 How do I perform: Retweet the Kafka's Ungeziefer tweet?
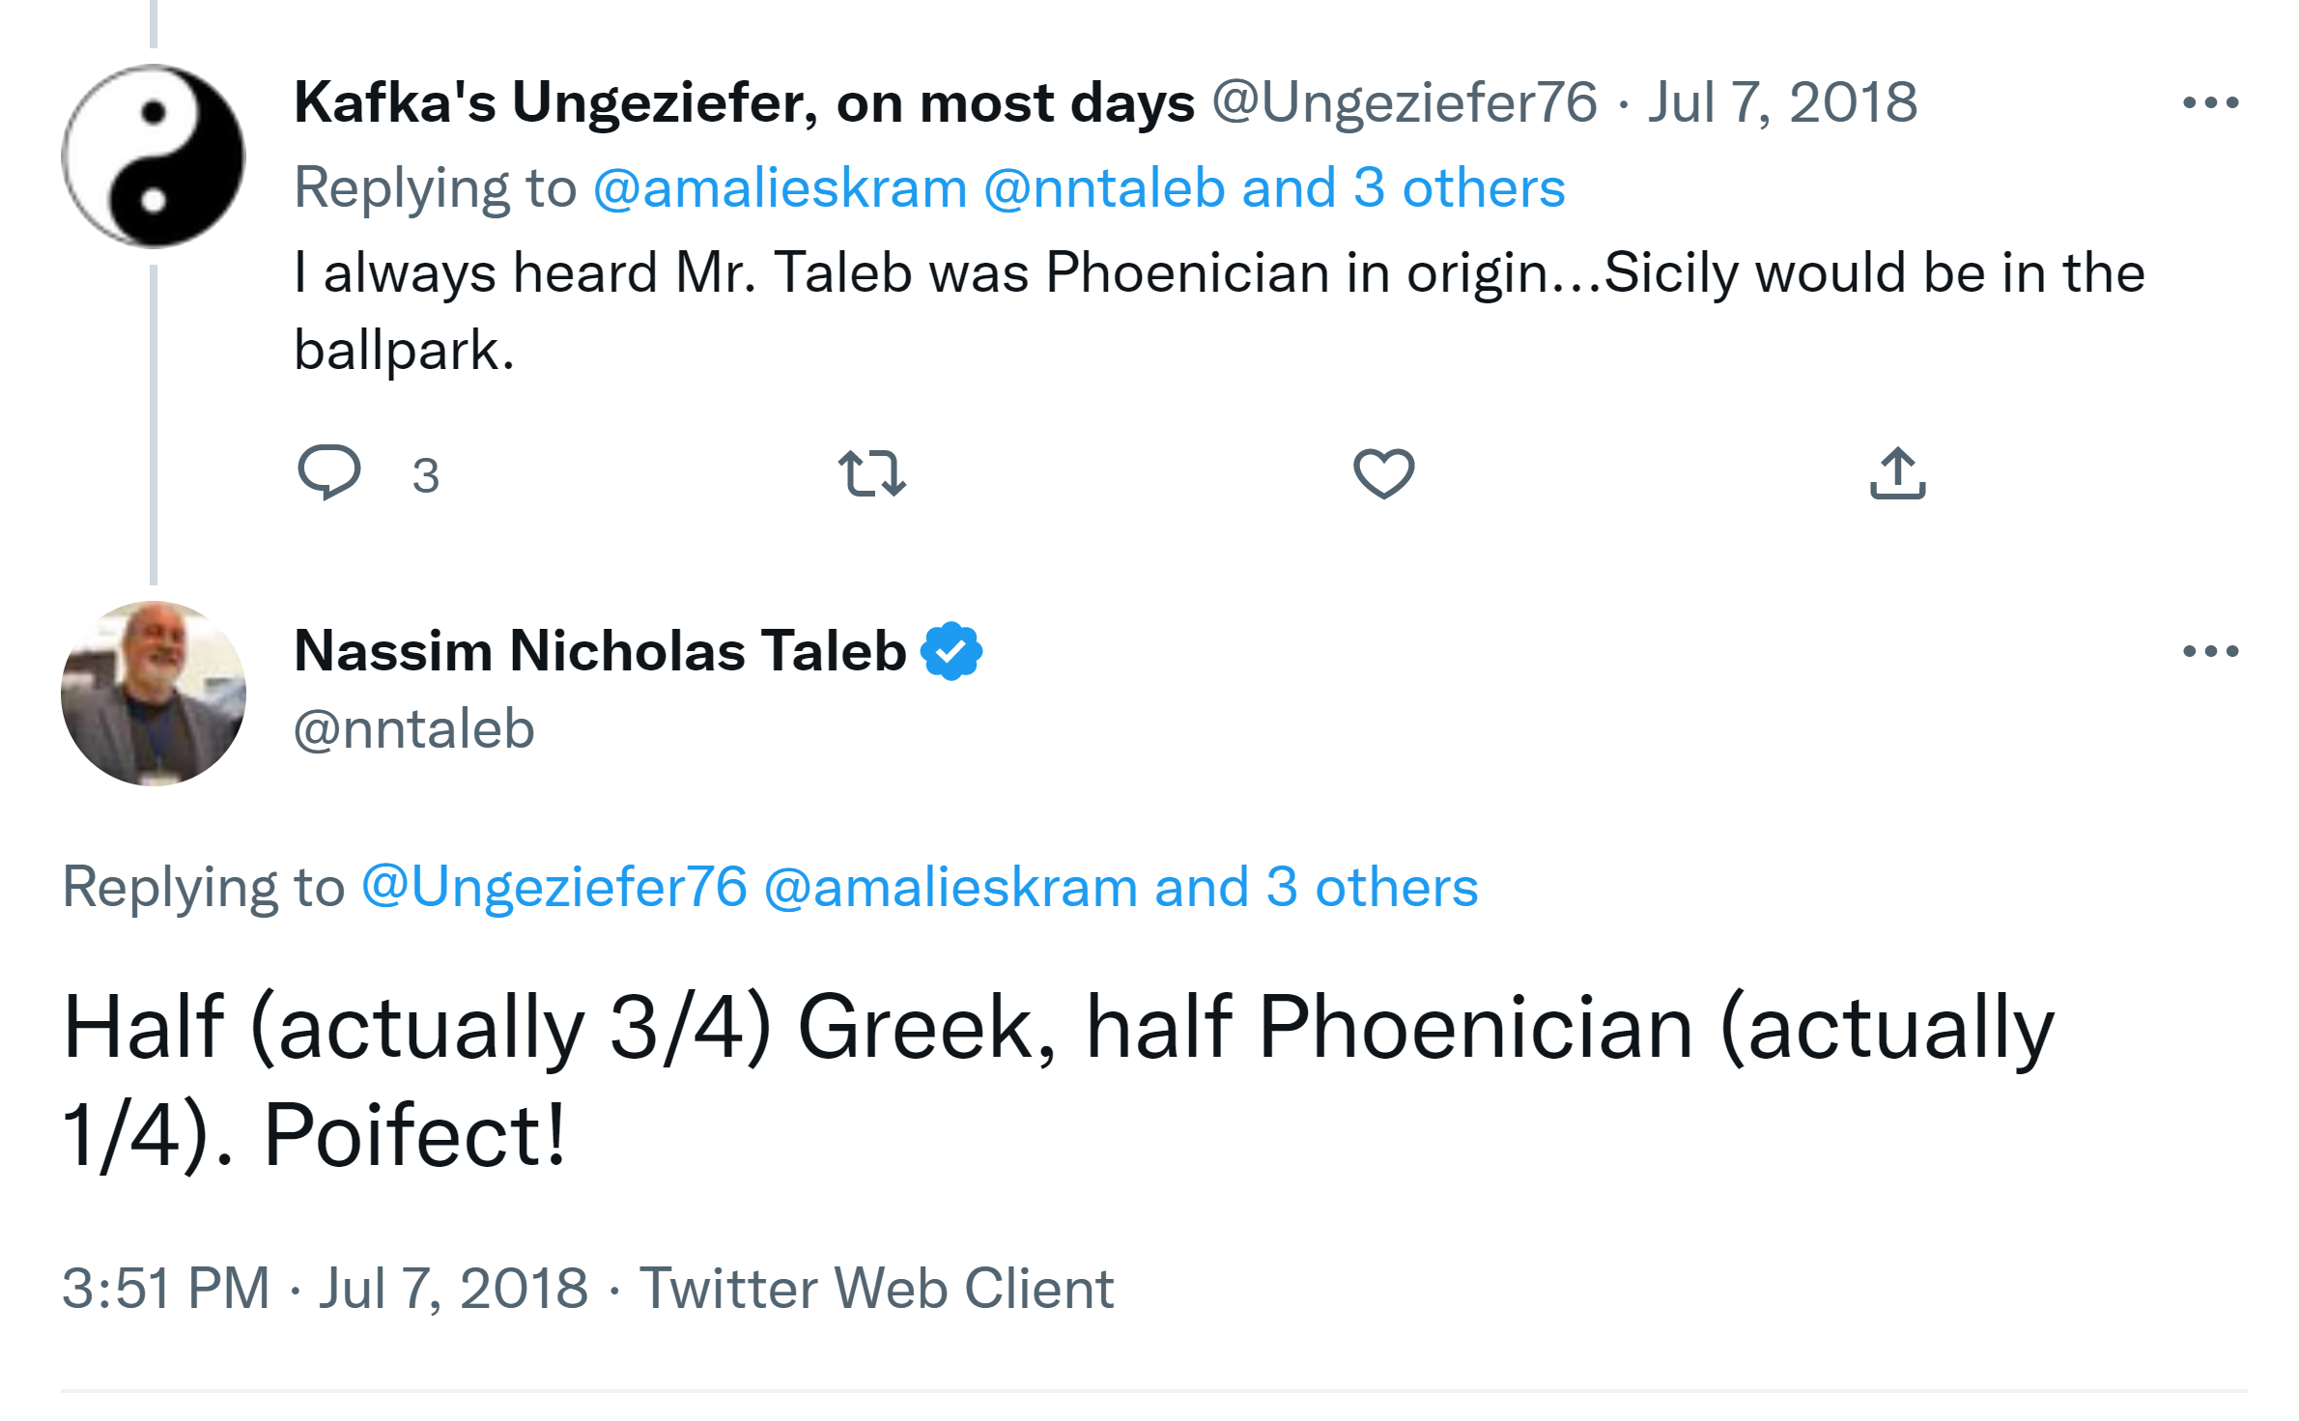871,473
